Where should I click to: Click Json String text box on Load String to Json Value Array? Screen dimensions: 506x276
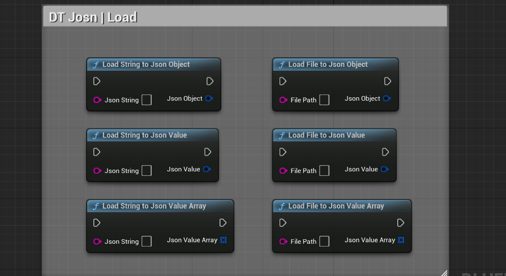coord(147,241)
